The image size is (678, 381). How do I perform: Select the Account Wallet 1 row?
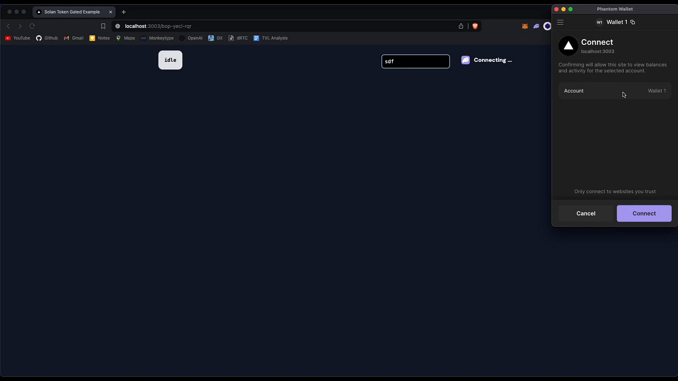click(615, 91)
